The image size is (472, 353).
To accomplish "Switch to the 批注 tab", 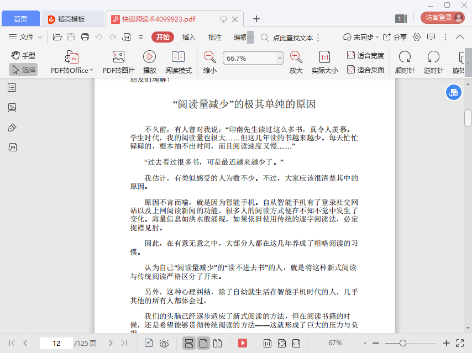I will click(215, 38).
